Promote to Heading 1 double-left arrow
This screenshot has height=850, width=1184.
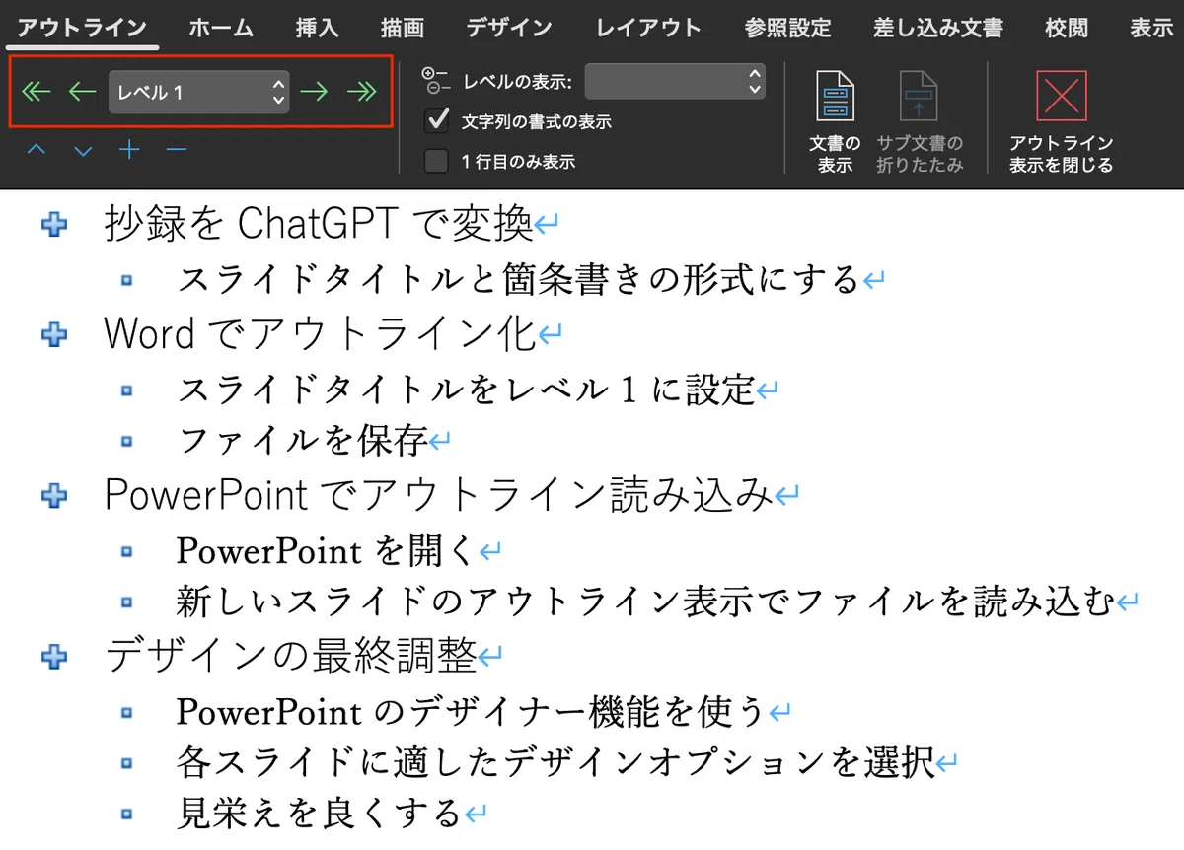(x=36, y=93)
